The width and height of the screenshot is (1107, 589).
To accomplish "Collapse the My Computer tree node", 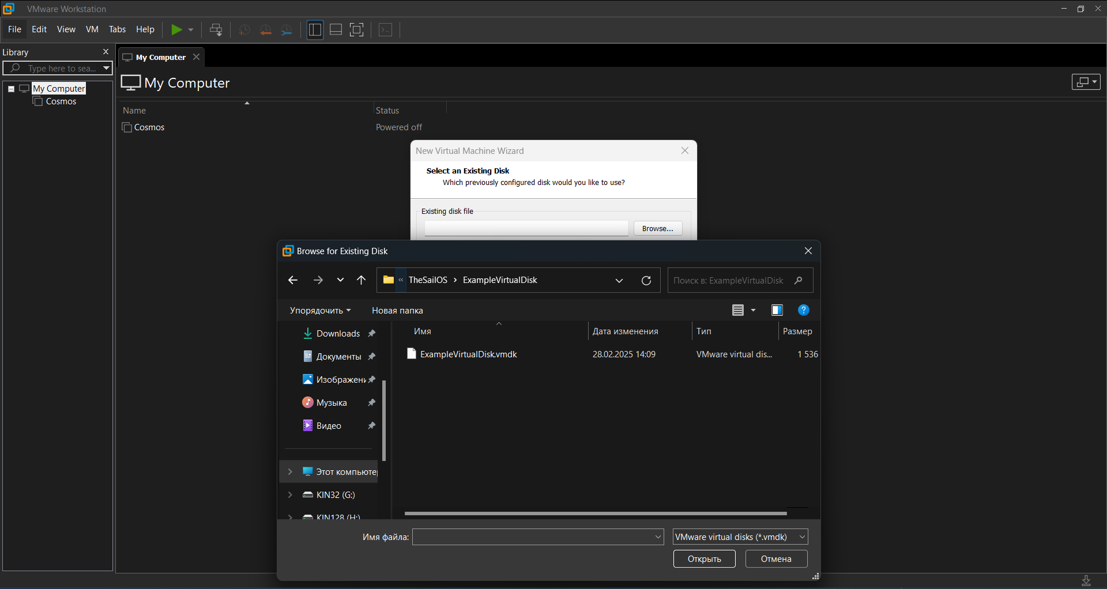I will 11,89.
